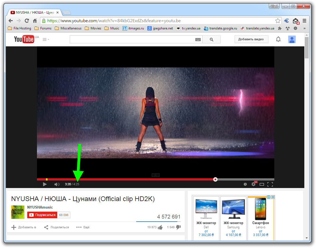Image resolution: width=316 pixels, height=248 pixels.
Task: Click the Vlad profile button
Action: click(274, 6)
